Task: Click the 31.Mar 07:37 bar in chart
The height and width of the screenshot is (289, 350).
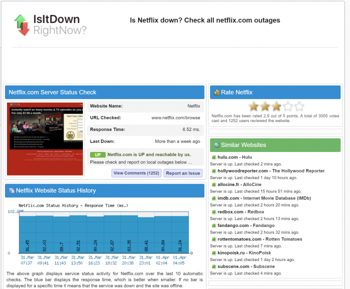Action: pyautogui.click(x=27, y=234)
